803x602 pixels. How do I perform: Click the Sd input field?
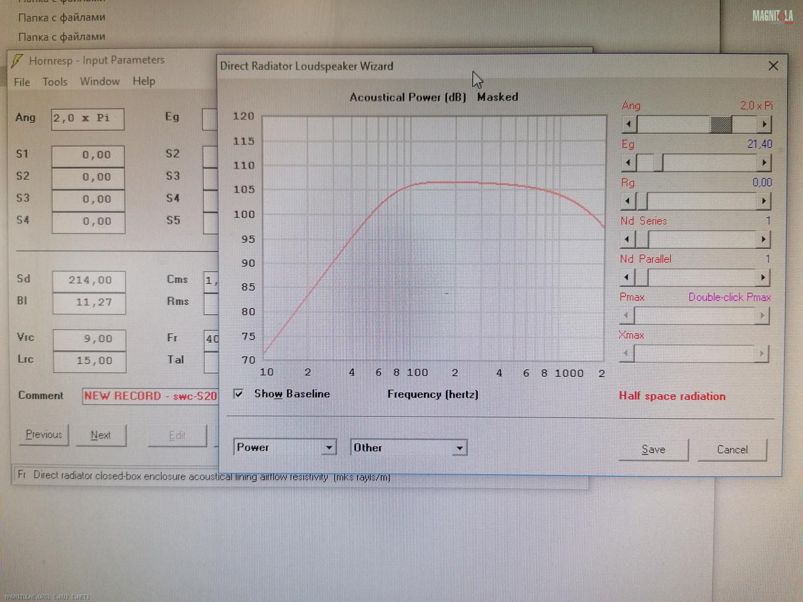89,280
